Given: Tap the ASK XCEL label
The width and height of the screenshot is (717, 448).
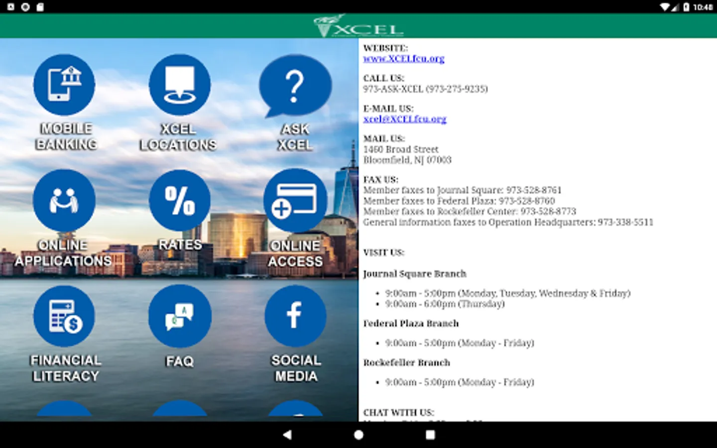Looking at the screenshot, I should tap(295, 137).
